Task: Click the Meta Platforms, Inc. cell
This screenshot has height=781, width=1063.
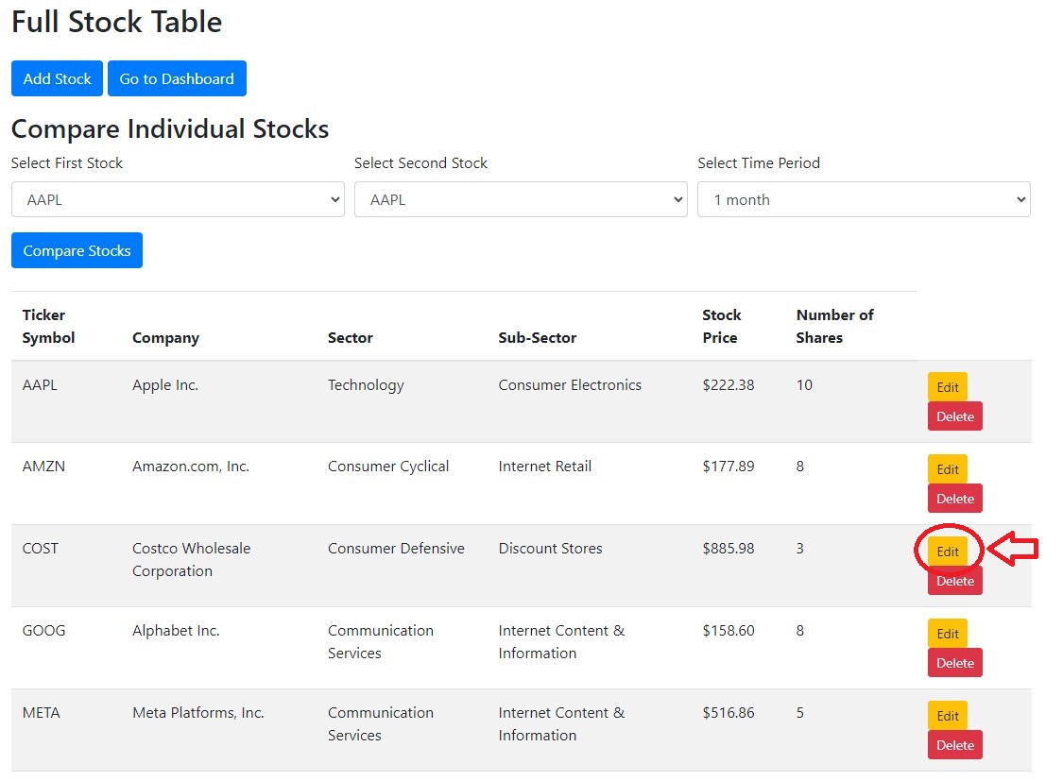Action: click(x=198, y=713)
